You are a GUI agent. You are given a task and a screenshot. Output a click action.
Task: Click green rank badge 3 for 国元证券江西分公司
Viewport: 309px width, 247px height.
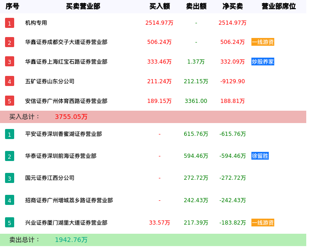pos(10,178)
